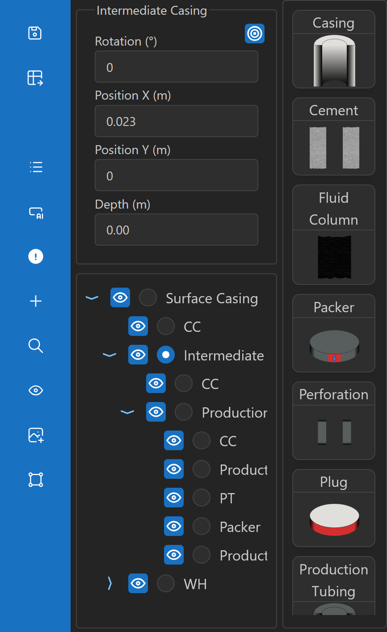This screenshot has height=632, width=387.
Task: Toggle visibility of the Packer item
Action: point(174,527)
